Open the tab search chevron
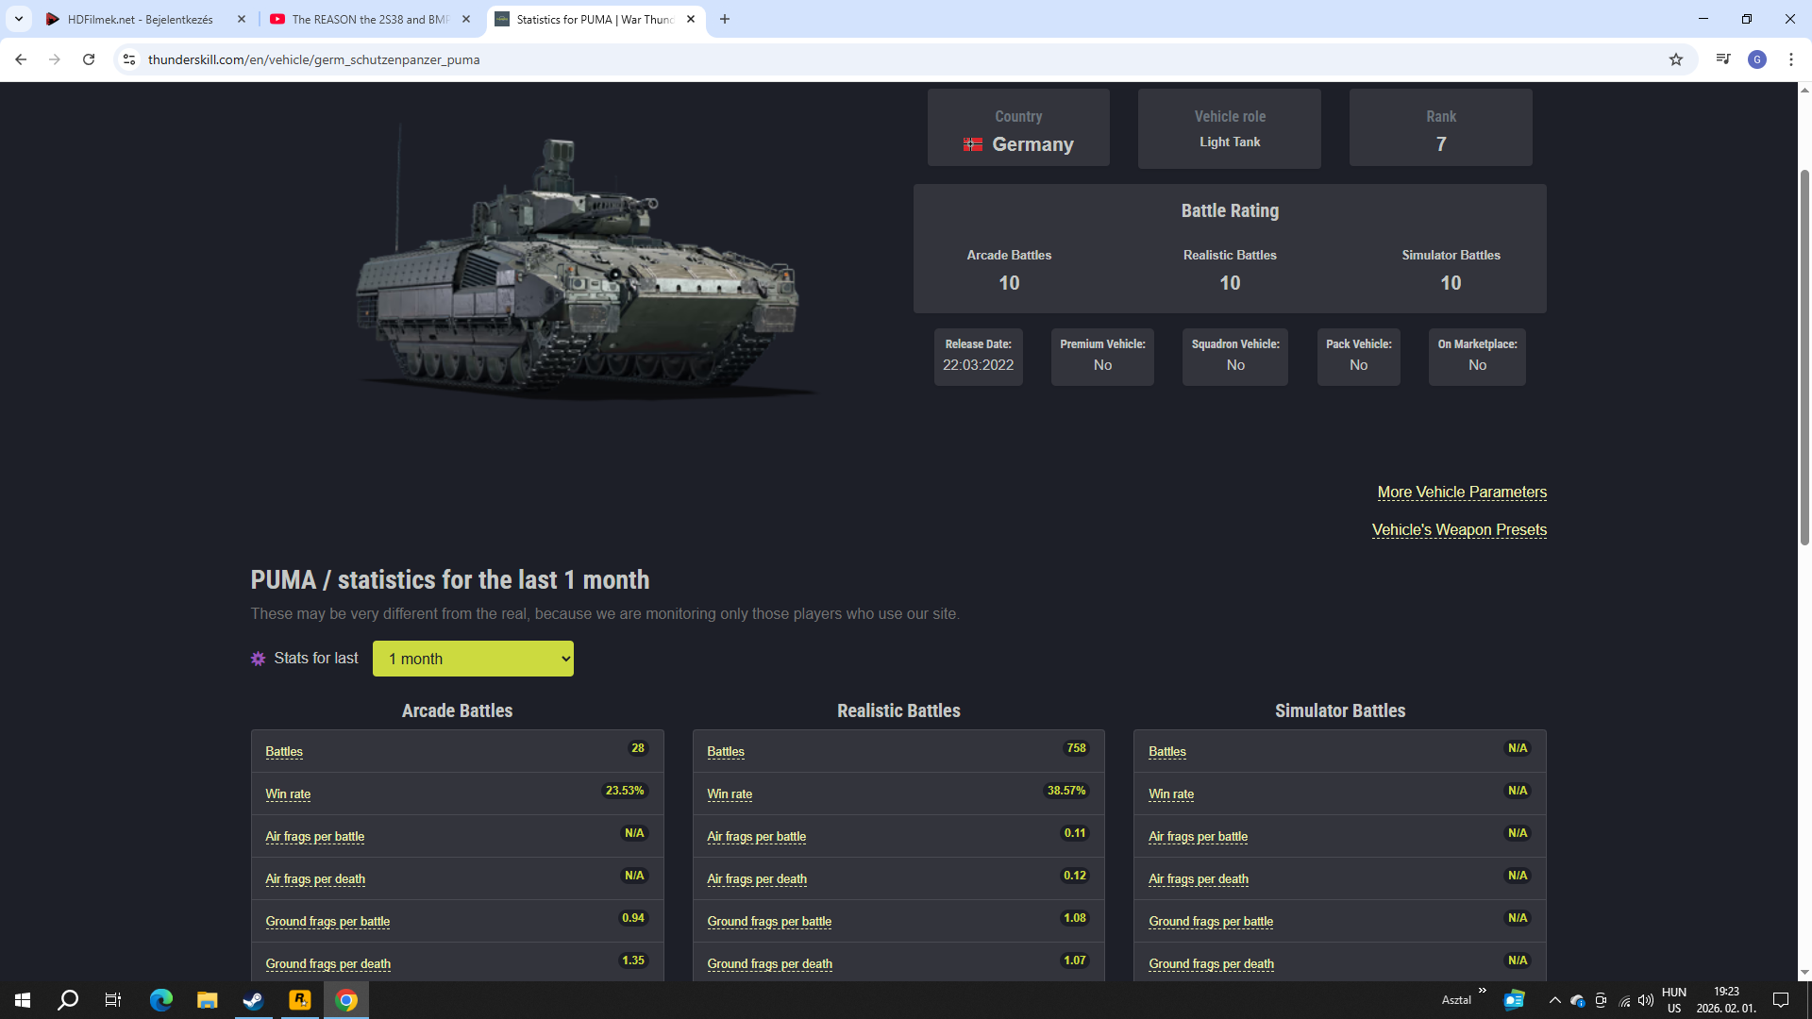This screenshot has height=1019, width=1812. pos(19,19)
